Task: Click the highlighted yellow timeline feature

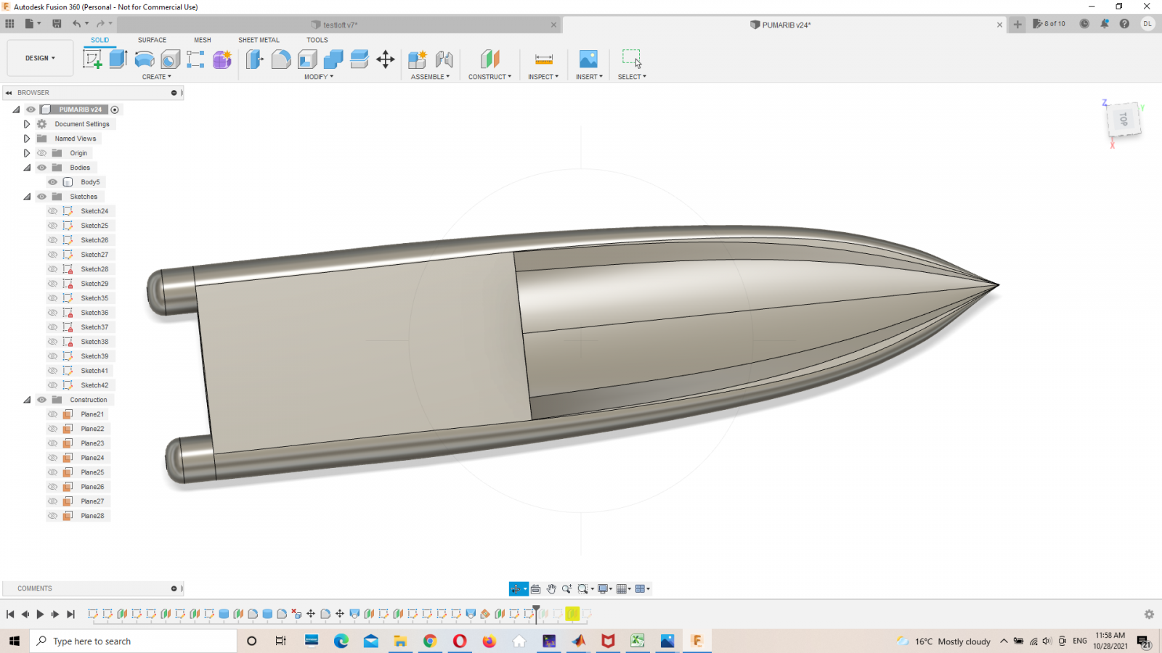Action: click(572, 614)
